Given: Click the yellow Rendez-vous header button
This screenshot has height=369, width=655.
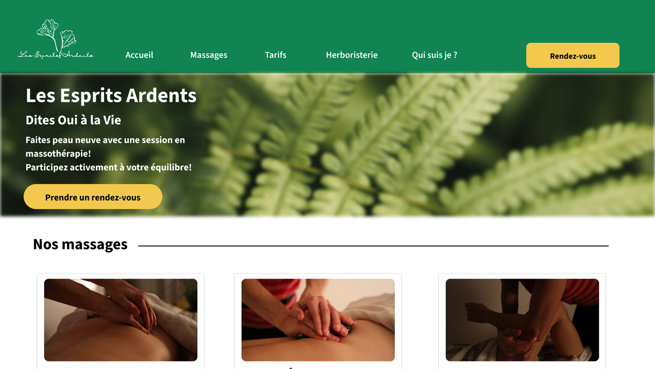Looking at the screenshot, I should (573, 55).
